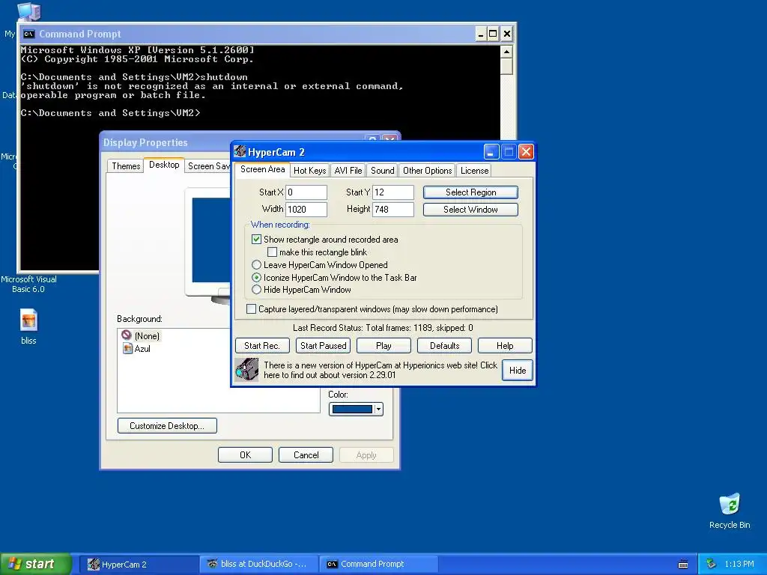
Task: Select Azul in the Background list
Action: click(142, 349)
